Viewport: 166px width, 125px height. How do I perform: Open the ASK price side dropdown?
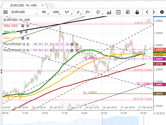(56, 12)
